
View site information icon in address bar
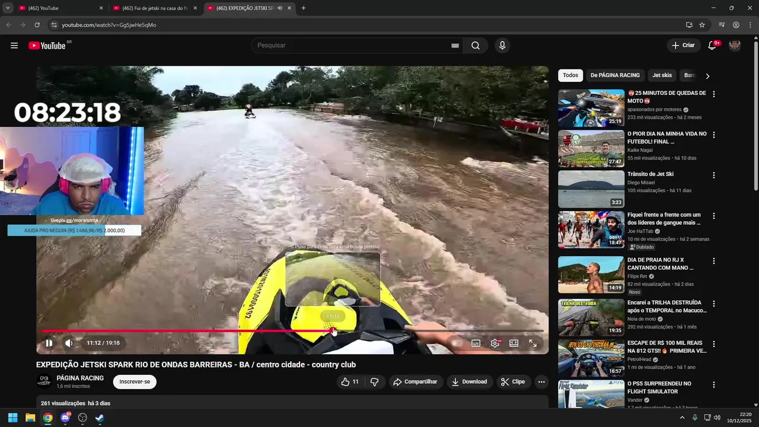(x=53, y=25)
